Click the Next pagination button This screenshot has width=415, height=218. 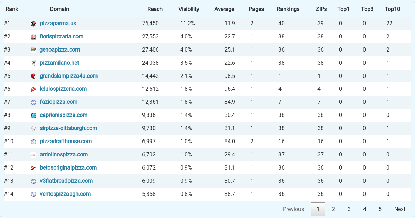[399, 209]
